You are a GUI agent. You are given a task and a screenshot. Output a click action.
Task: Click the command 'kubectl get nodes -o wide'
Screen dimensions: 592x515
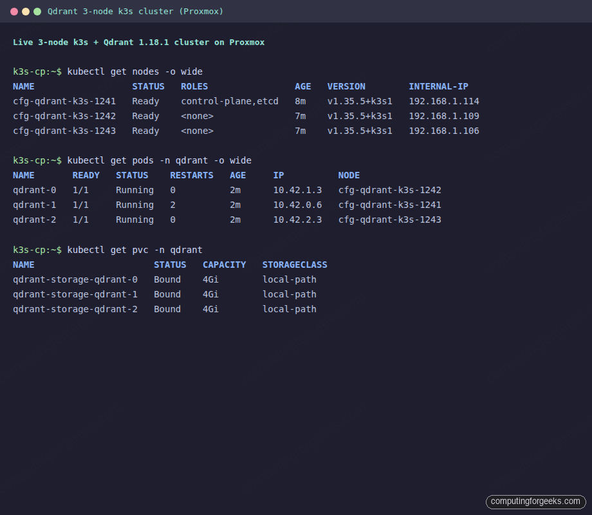[134, 72]
